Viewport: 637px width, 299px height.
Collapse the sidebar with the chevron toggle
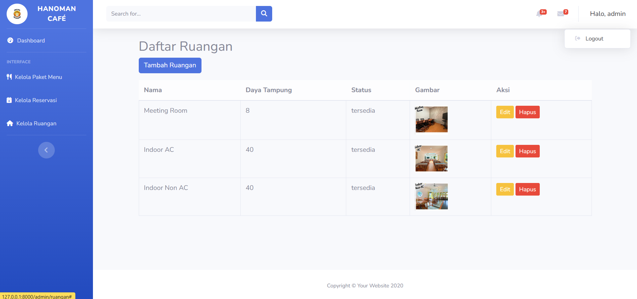[x=46, y=150]
